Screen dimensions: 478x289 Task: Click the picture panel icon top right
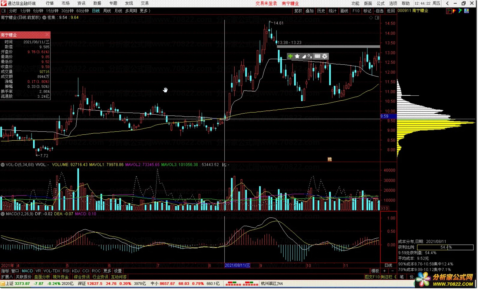point(467,11)
